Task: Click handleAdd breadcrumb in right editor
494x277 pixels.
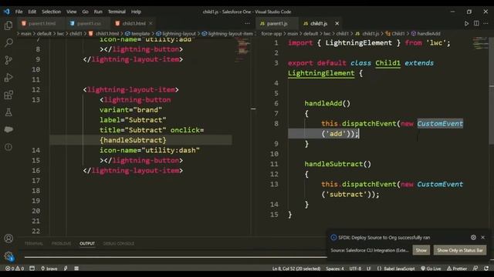Action: [x=425, y=34]
